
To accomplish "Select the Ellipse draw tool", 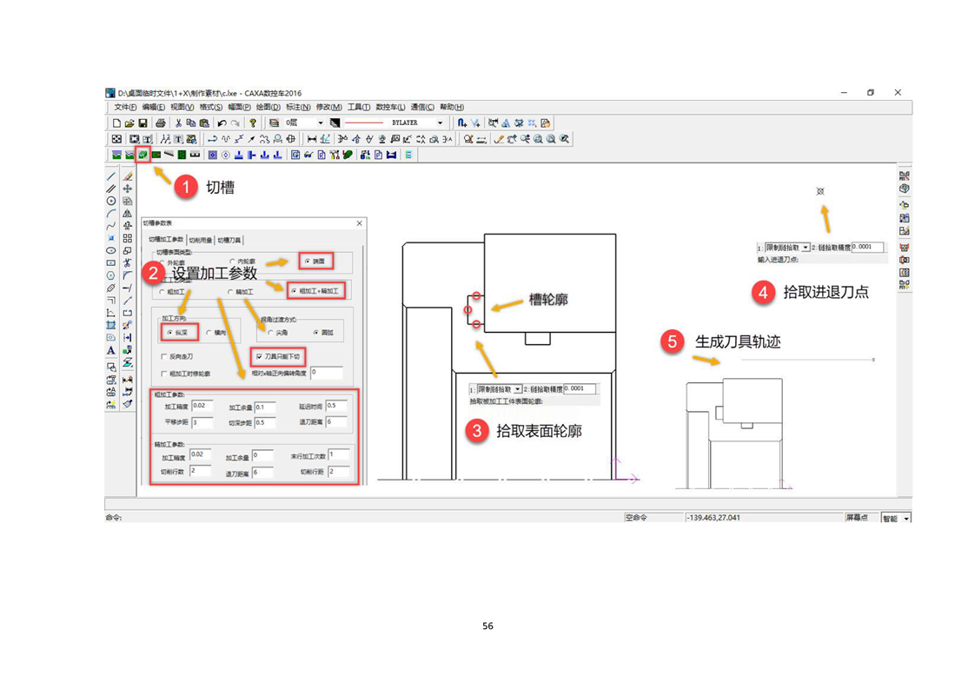I will [110, 250].
